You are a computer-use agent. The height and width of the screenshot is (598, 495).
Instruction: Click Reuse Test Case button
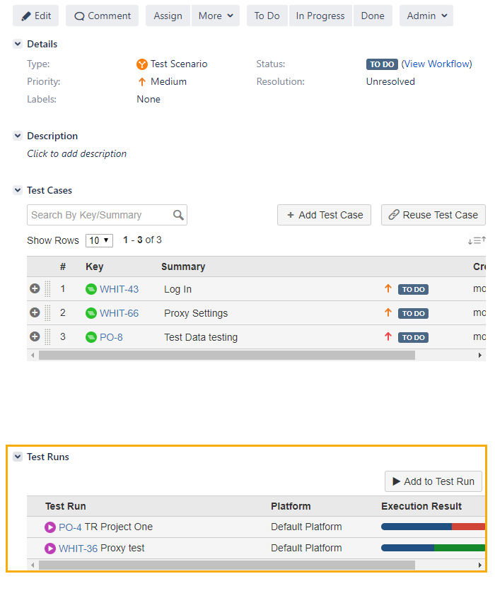click(433, 215)
